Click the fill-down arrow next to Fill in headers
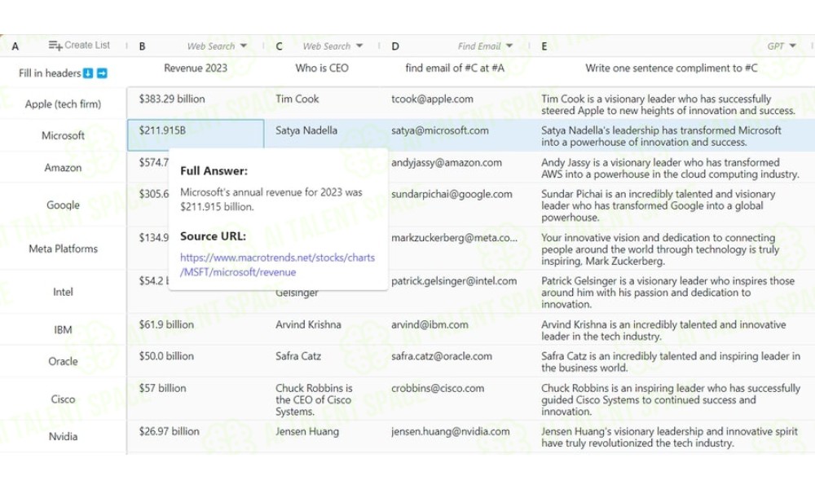 click(88, 73)
